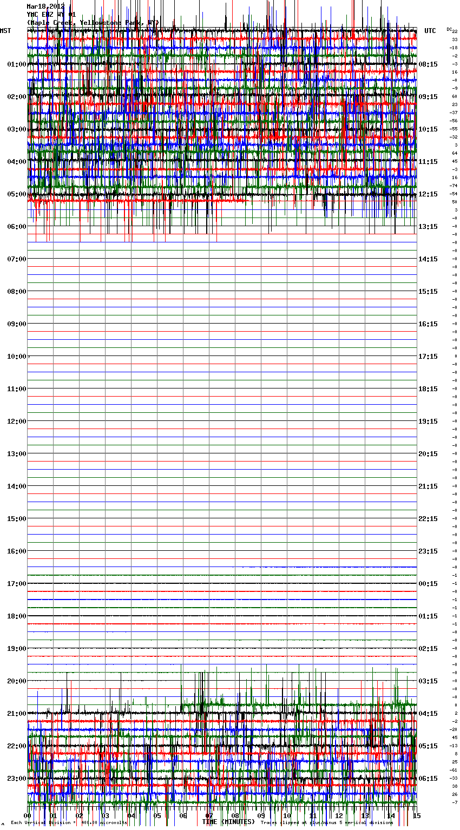
Task: Click the 15:15 UTC time label
Action: pyautogui.click(x=428, y=292)
